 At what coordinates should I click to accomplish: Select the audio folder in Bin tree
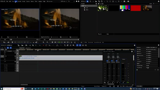point(86,8)
